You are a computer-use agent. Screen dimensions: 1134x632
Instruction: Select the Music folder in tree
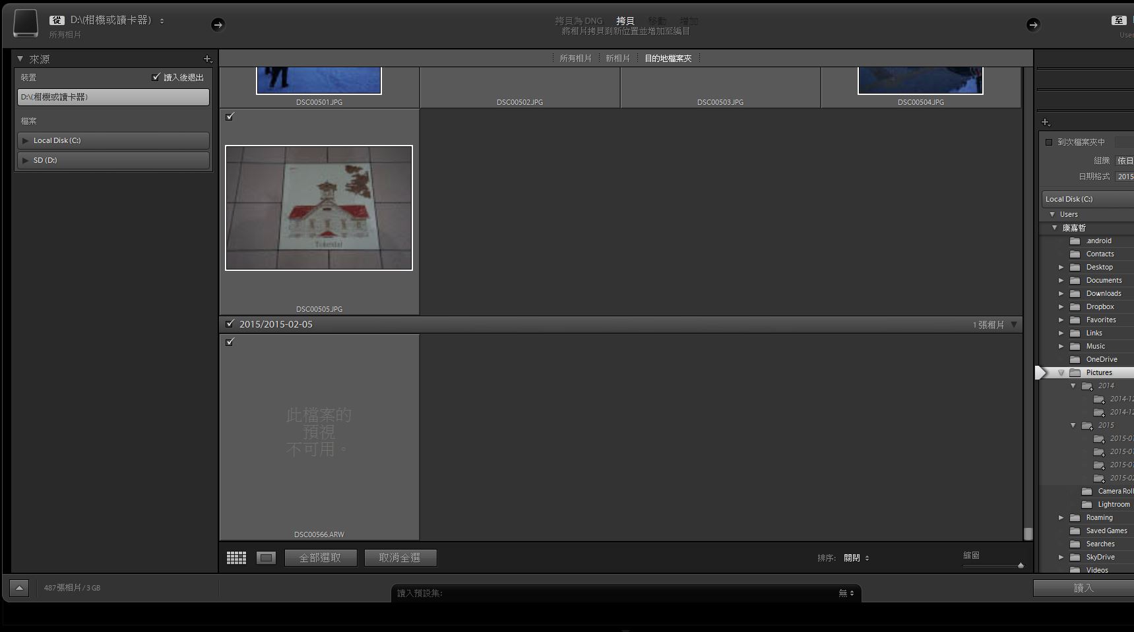pos(1095,346)
